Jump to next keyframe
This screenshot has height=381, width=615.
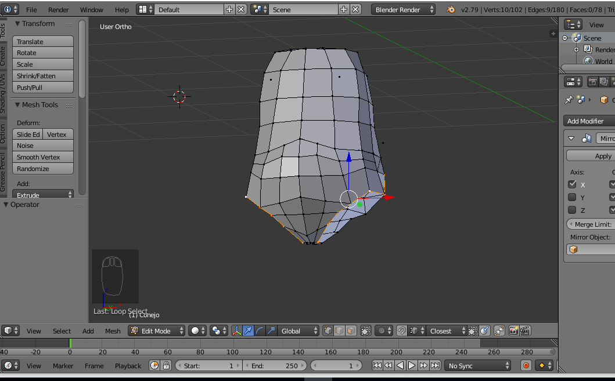point(423,365)
